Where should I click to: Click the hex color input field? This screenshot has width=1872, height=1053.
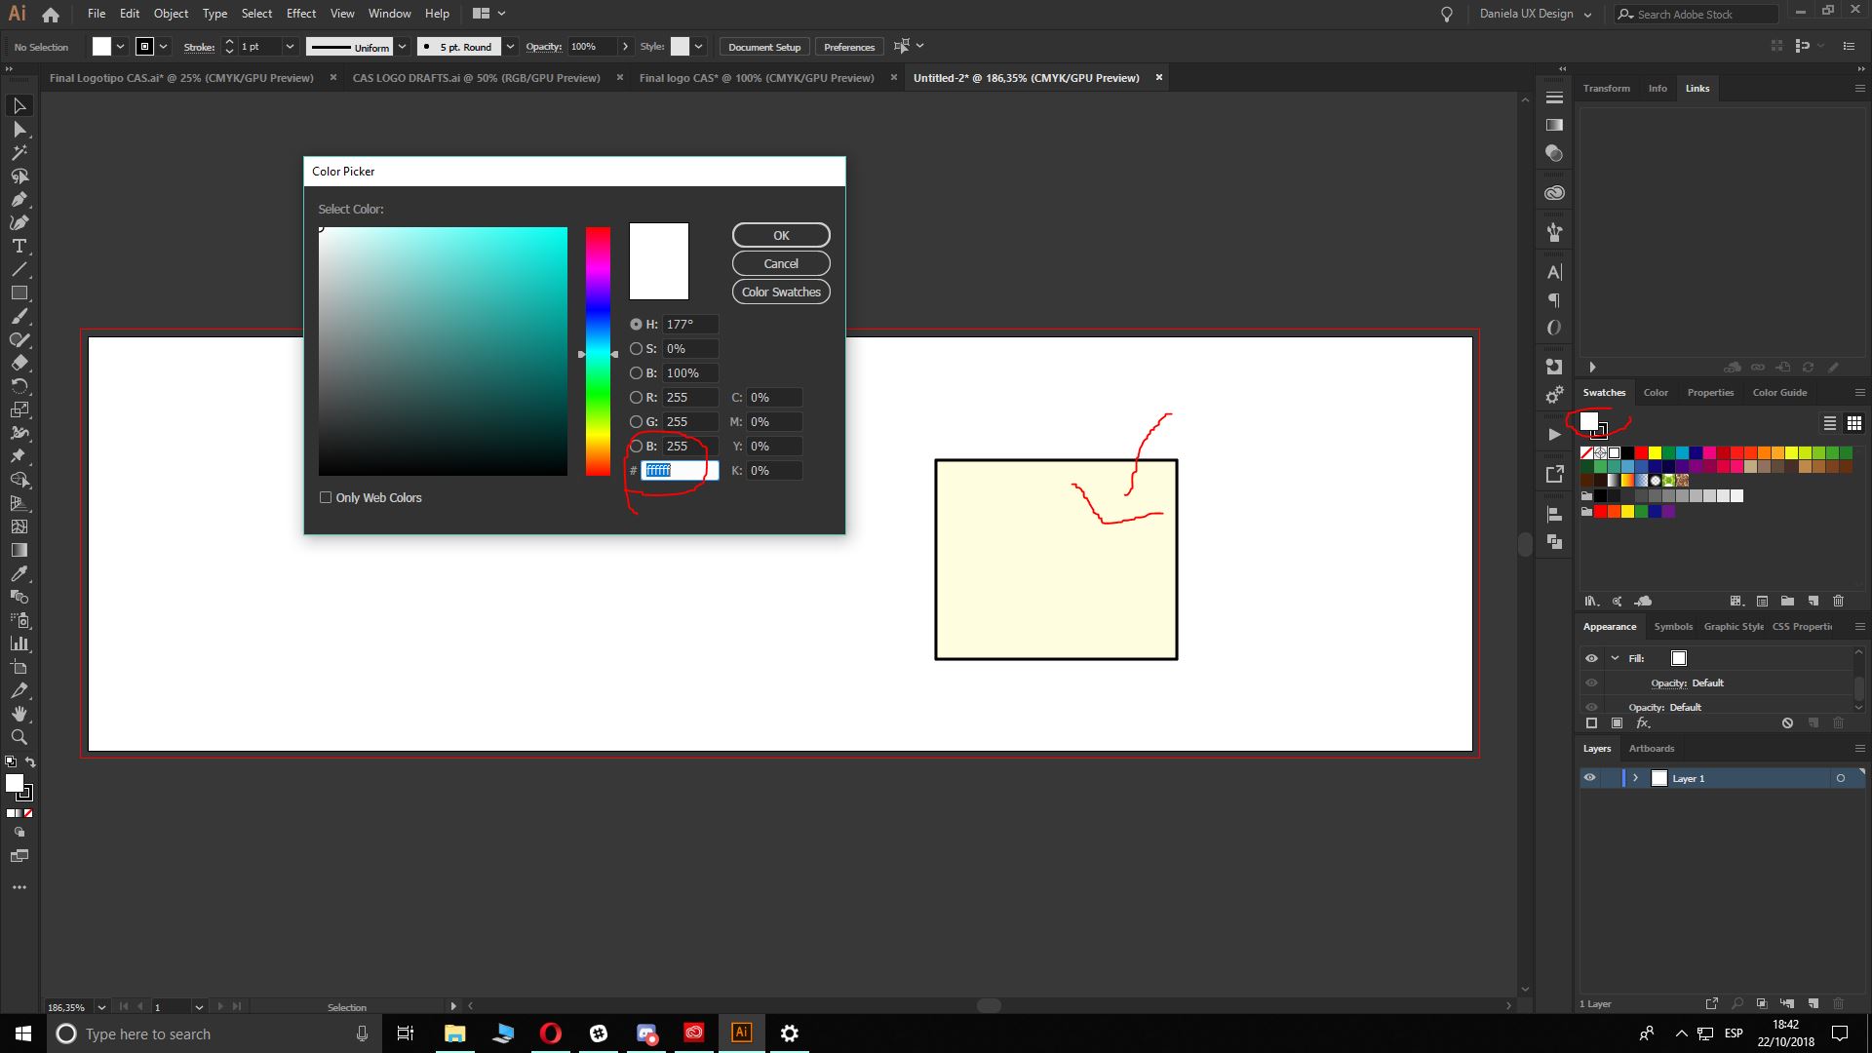(673, 469)
